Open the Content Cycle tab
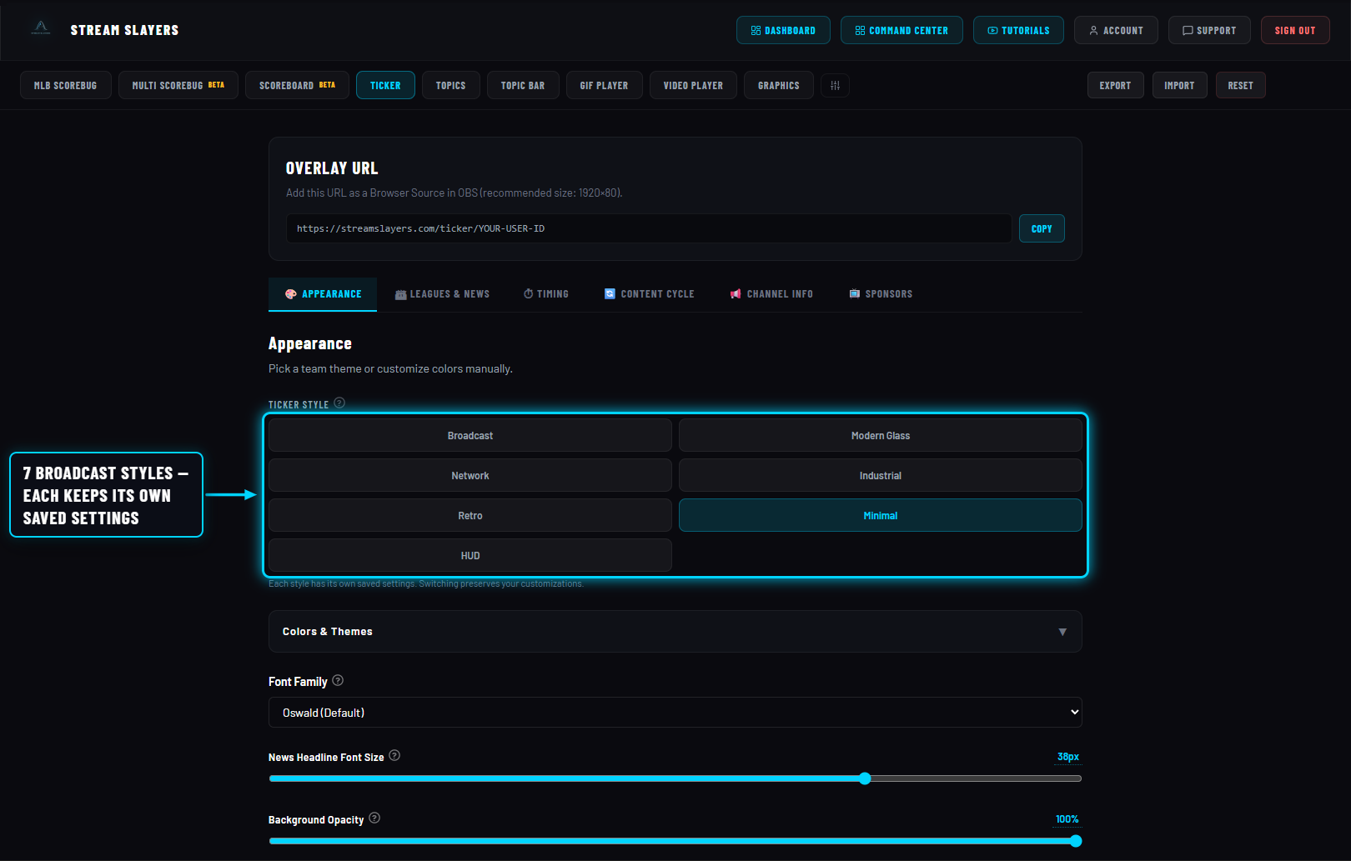Screen dimensions: 1351x861 (x=649, y=294)
